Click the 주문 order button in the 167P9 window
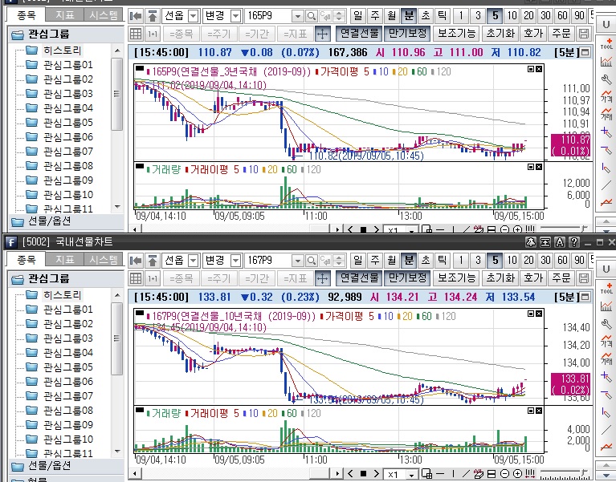 coord(561,278)
